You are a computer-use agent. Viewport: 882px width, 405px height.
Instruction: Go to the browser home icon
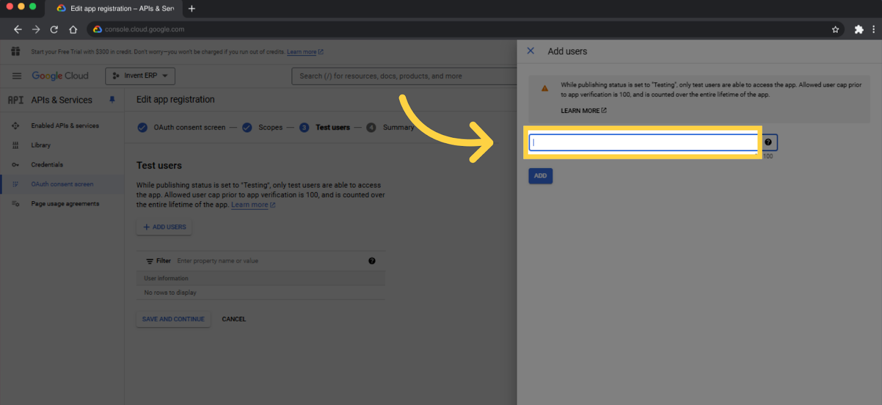click(x=73, y=29)
